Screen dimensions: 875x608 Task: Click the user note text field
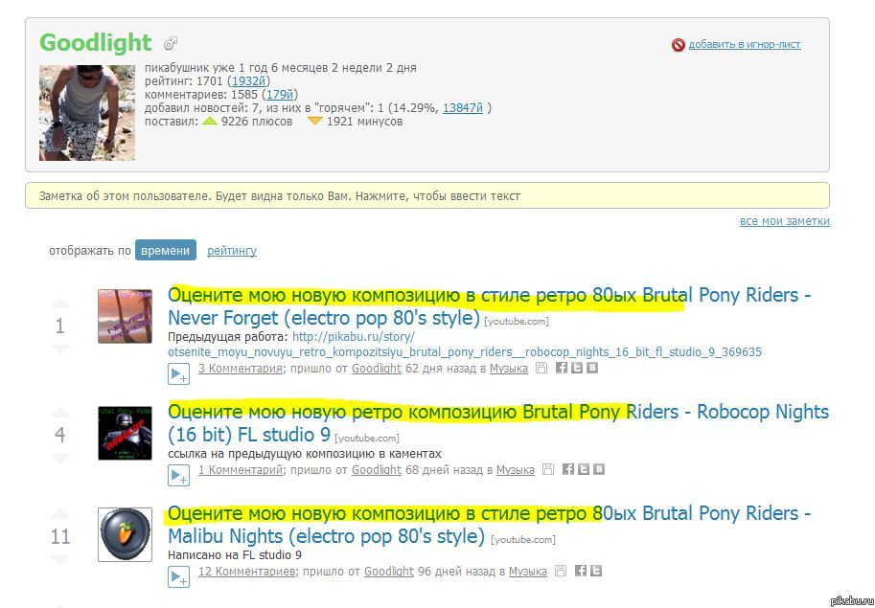click(x=426, y=195)
